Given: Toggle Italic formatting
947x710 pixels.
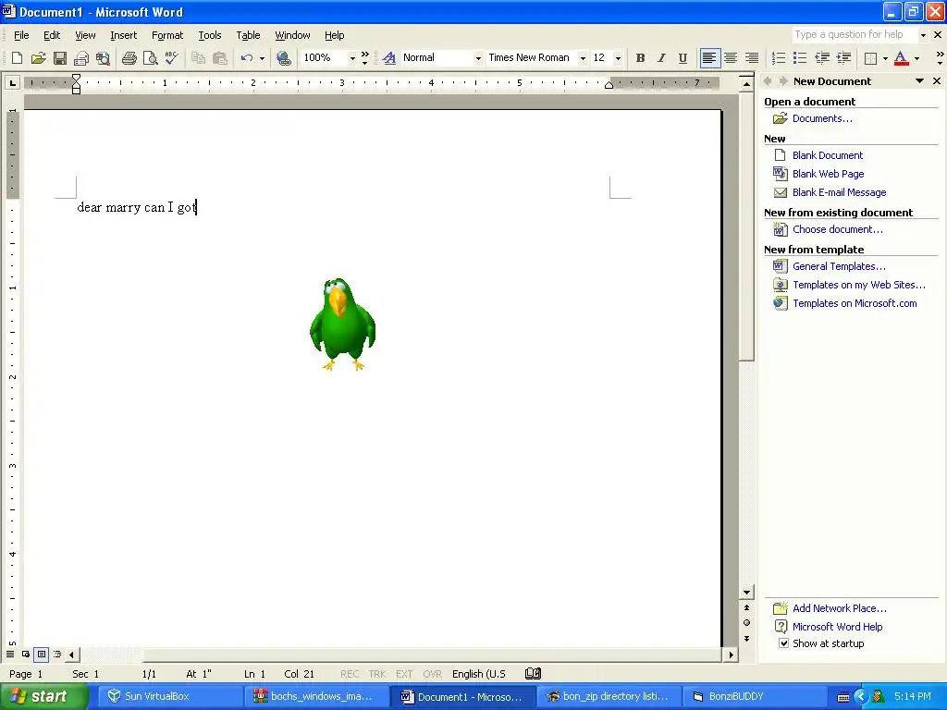Looking at the screenshot, I should tap(661, 58).
